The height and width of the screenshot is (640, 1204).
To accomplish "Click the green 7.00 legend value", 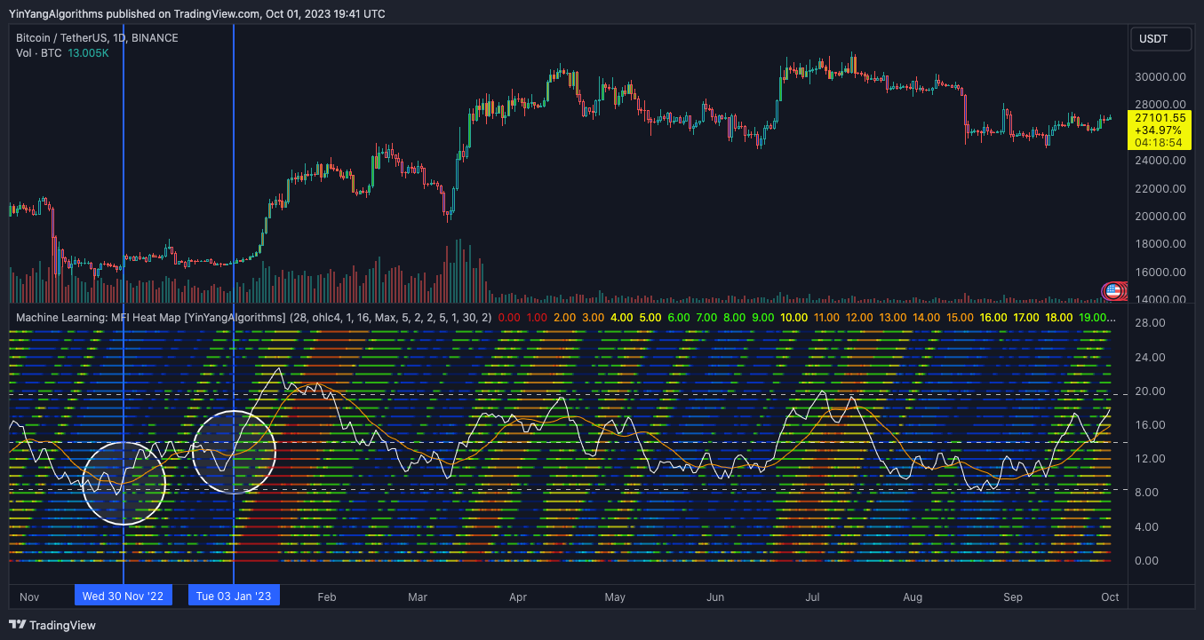I will pos(706,317).
